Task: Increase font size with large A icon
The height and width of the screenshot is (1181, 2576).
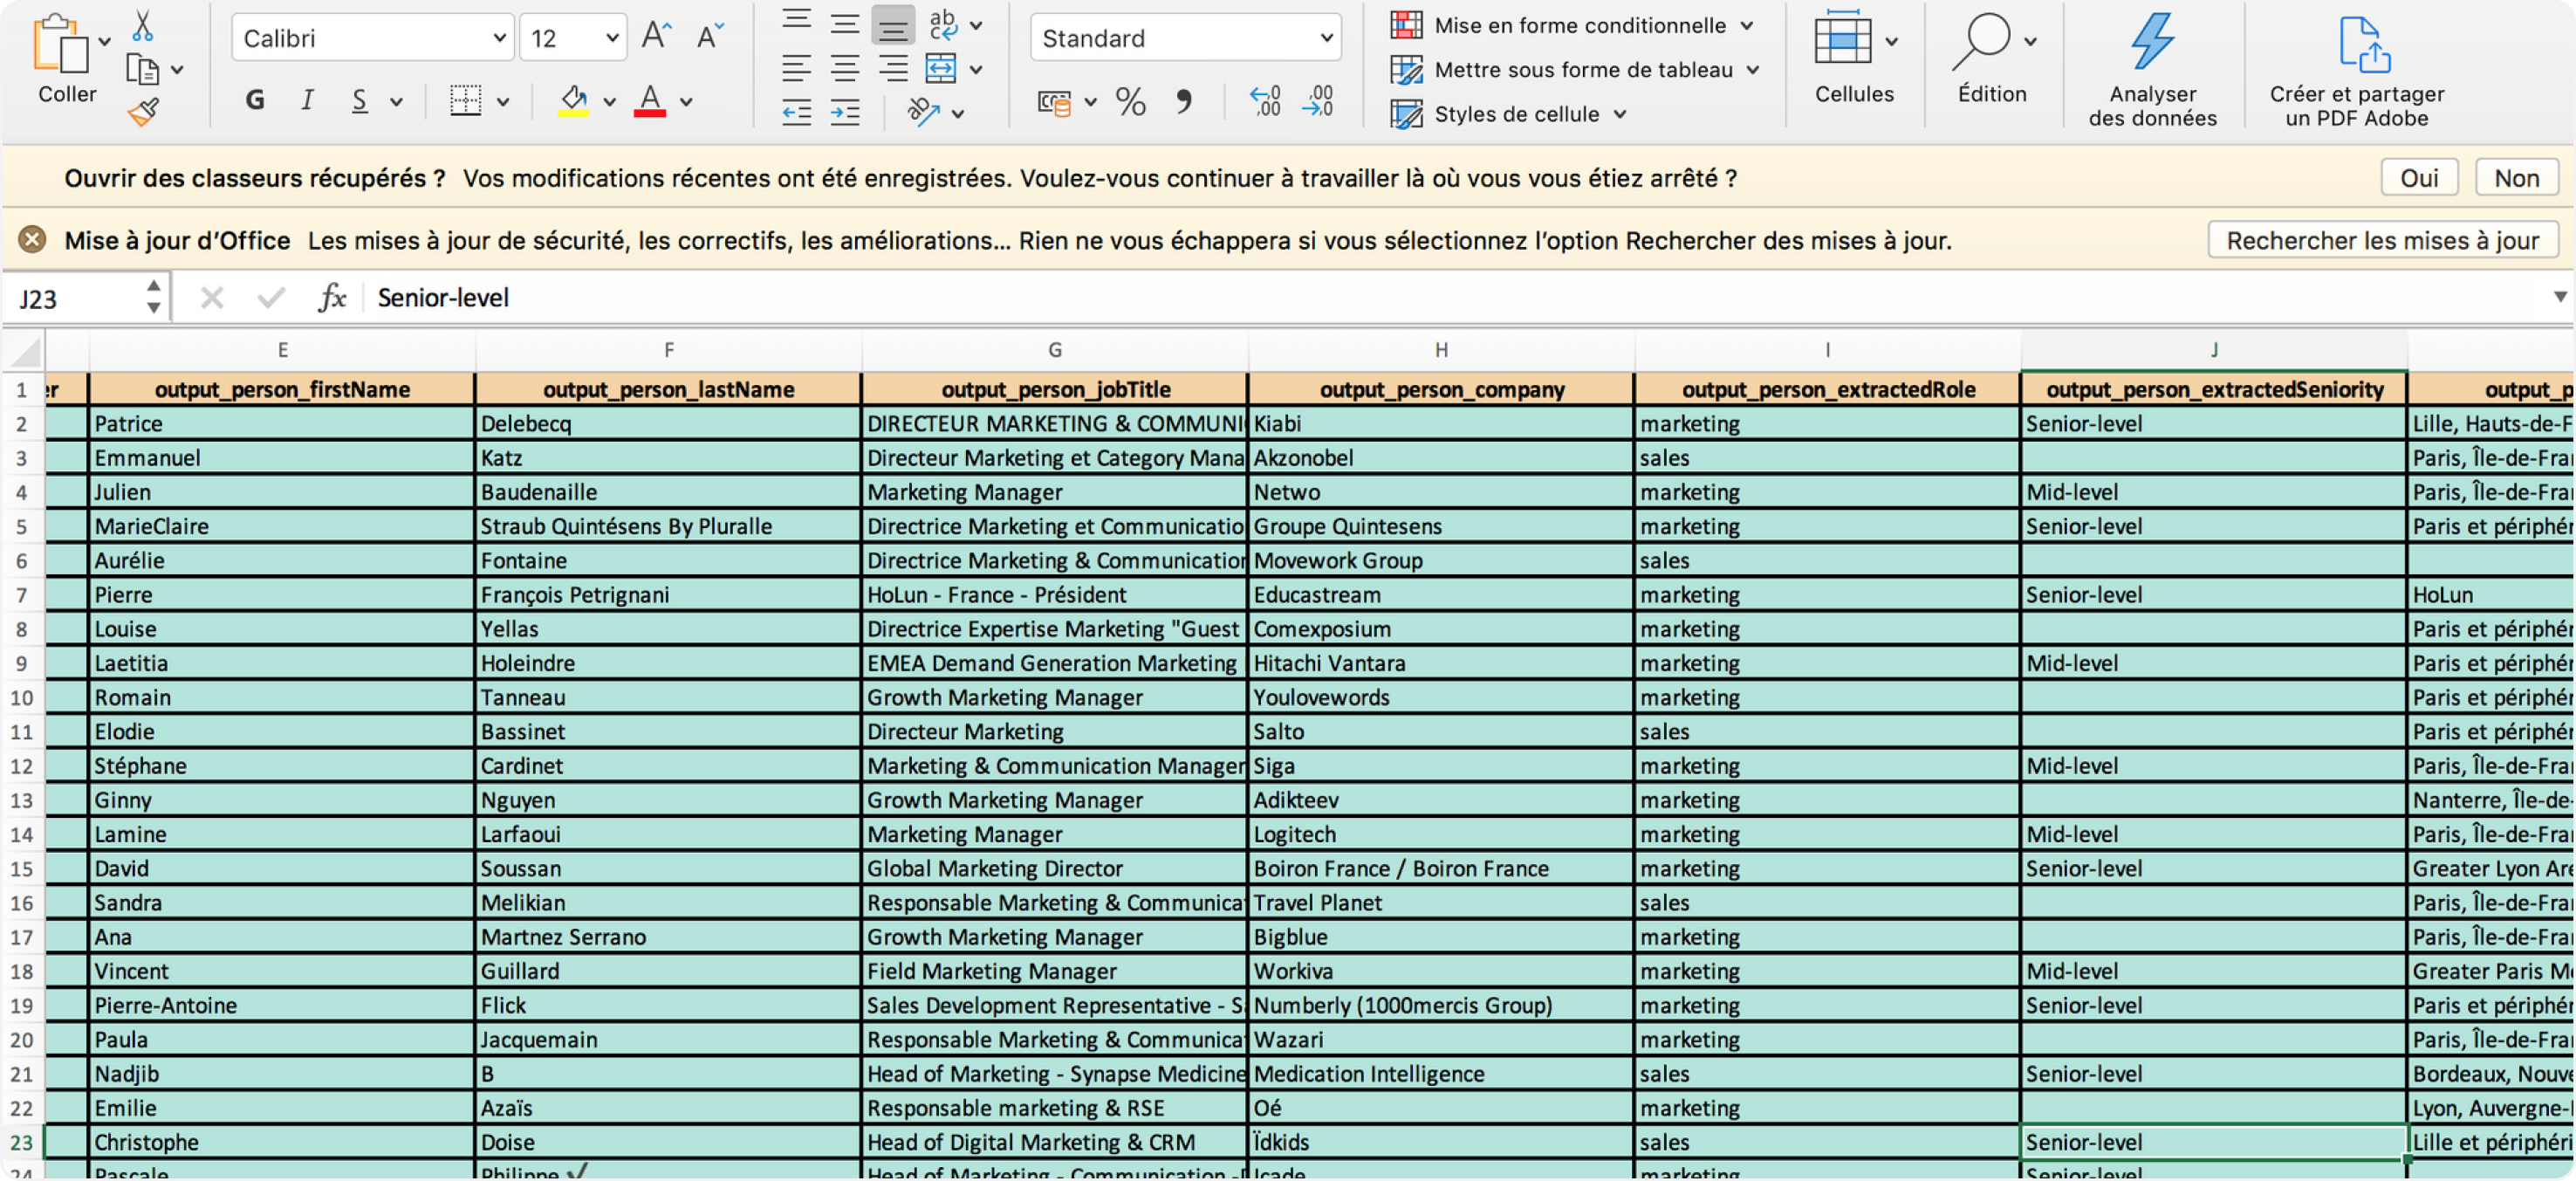Action: [x=656, y=37]
